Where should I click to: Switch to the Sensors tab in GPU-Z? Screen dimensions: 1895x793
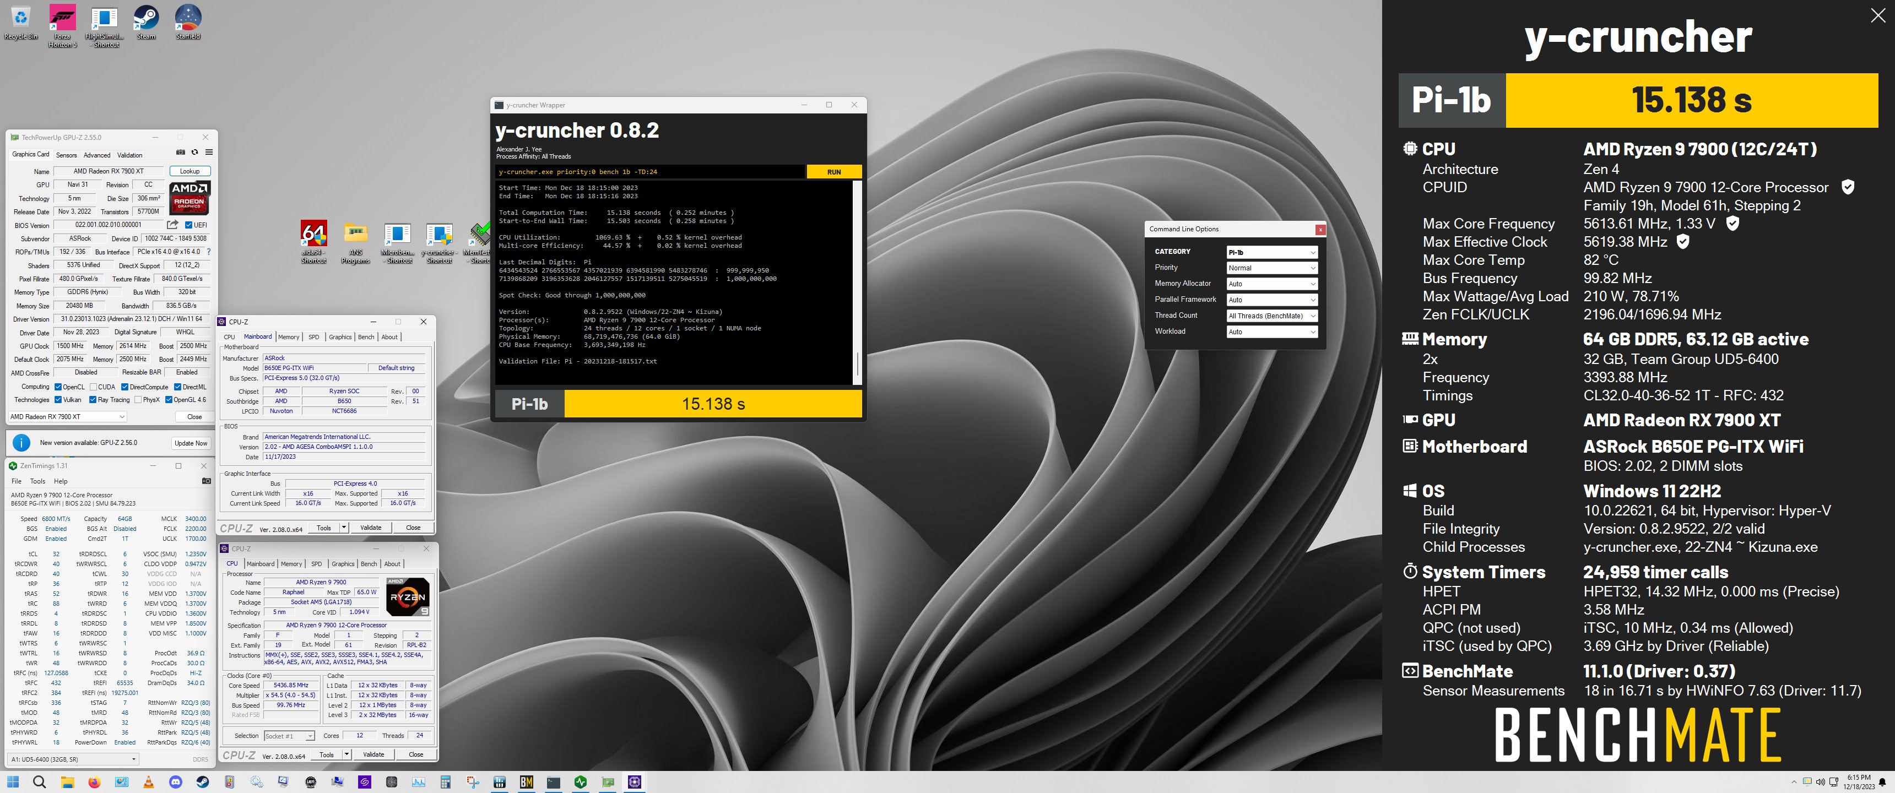pyautogui.click(x=66, y=155)
